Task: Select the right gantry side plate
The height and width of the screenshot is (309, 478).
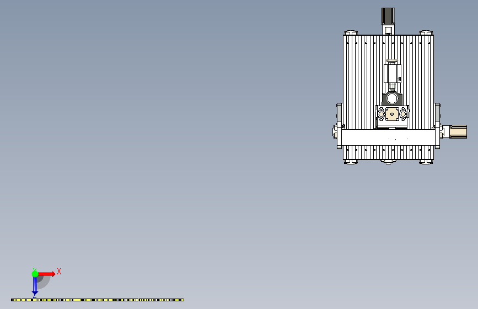Action: 437,125
